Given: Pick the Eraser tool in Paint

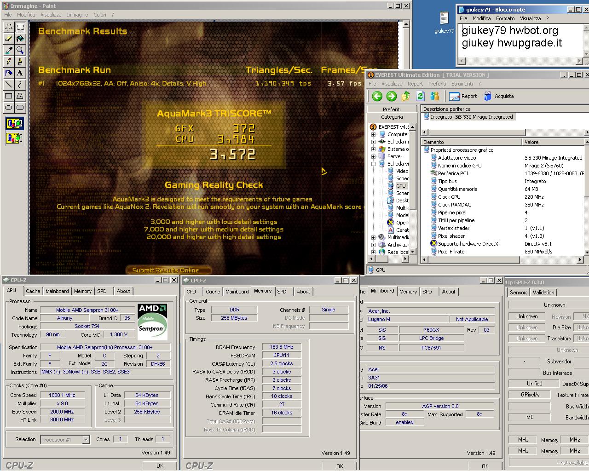Looking at the screenshot, I should [x=8, y=39].
